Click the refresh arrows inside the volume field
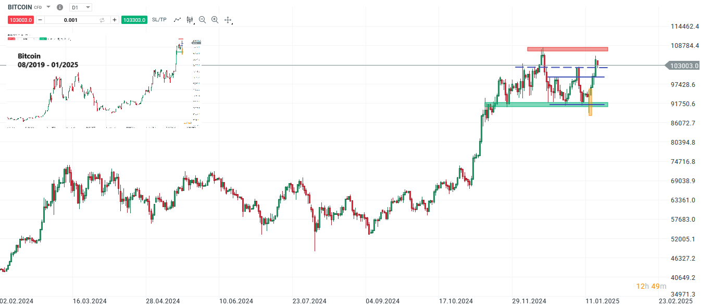The image size is (701, 308). click(102, 19)
